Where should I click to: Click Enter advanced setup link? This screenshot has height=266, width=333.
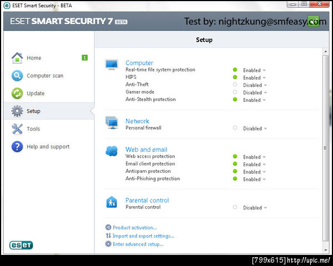138,244
